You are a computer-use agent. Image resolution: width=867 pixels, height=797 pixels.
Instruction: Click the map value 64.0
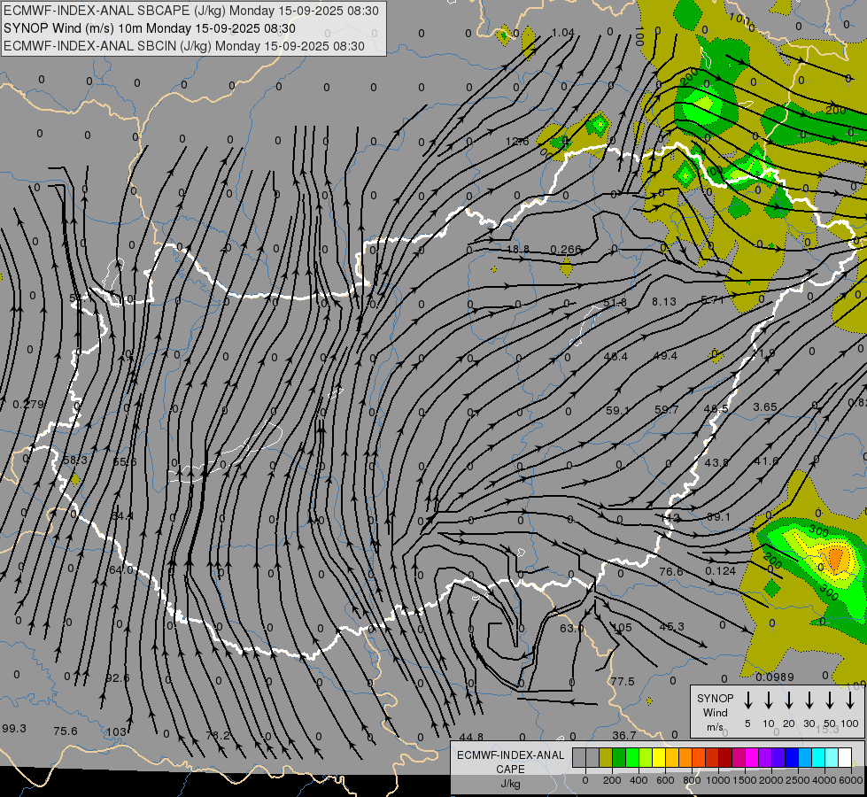tap(121, 569)
